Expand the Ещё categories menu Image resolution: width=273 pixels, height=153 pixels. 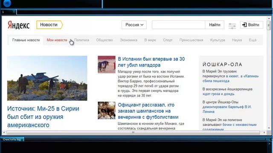click(253, 40)
